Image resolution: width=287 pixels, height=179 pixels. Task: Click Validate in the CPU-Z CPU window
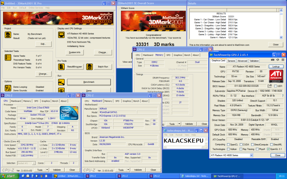[x=57, y=170]
